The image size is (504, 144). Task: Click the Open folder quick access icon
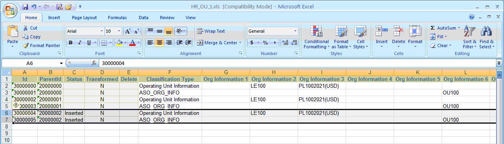tap(68, 7)
